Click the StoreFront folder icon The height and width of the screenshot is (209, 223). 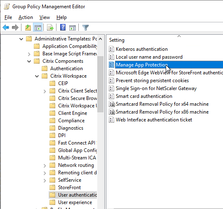(x=52, y=188)
